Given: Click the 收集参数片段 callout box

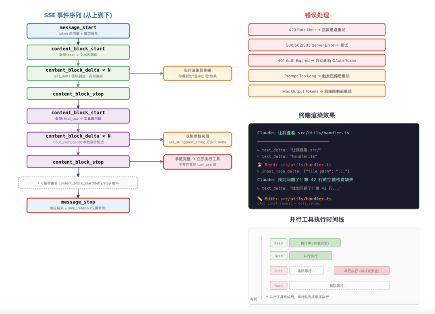Looking at the screenshot, I should tap(197, 139).
